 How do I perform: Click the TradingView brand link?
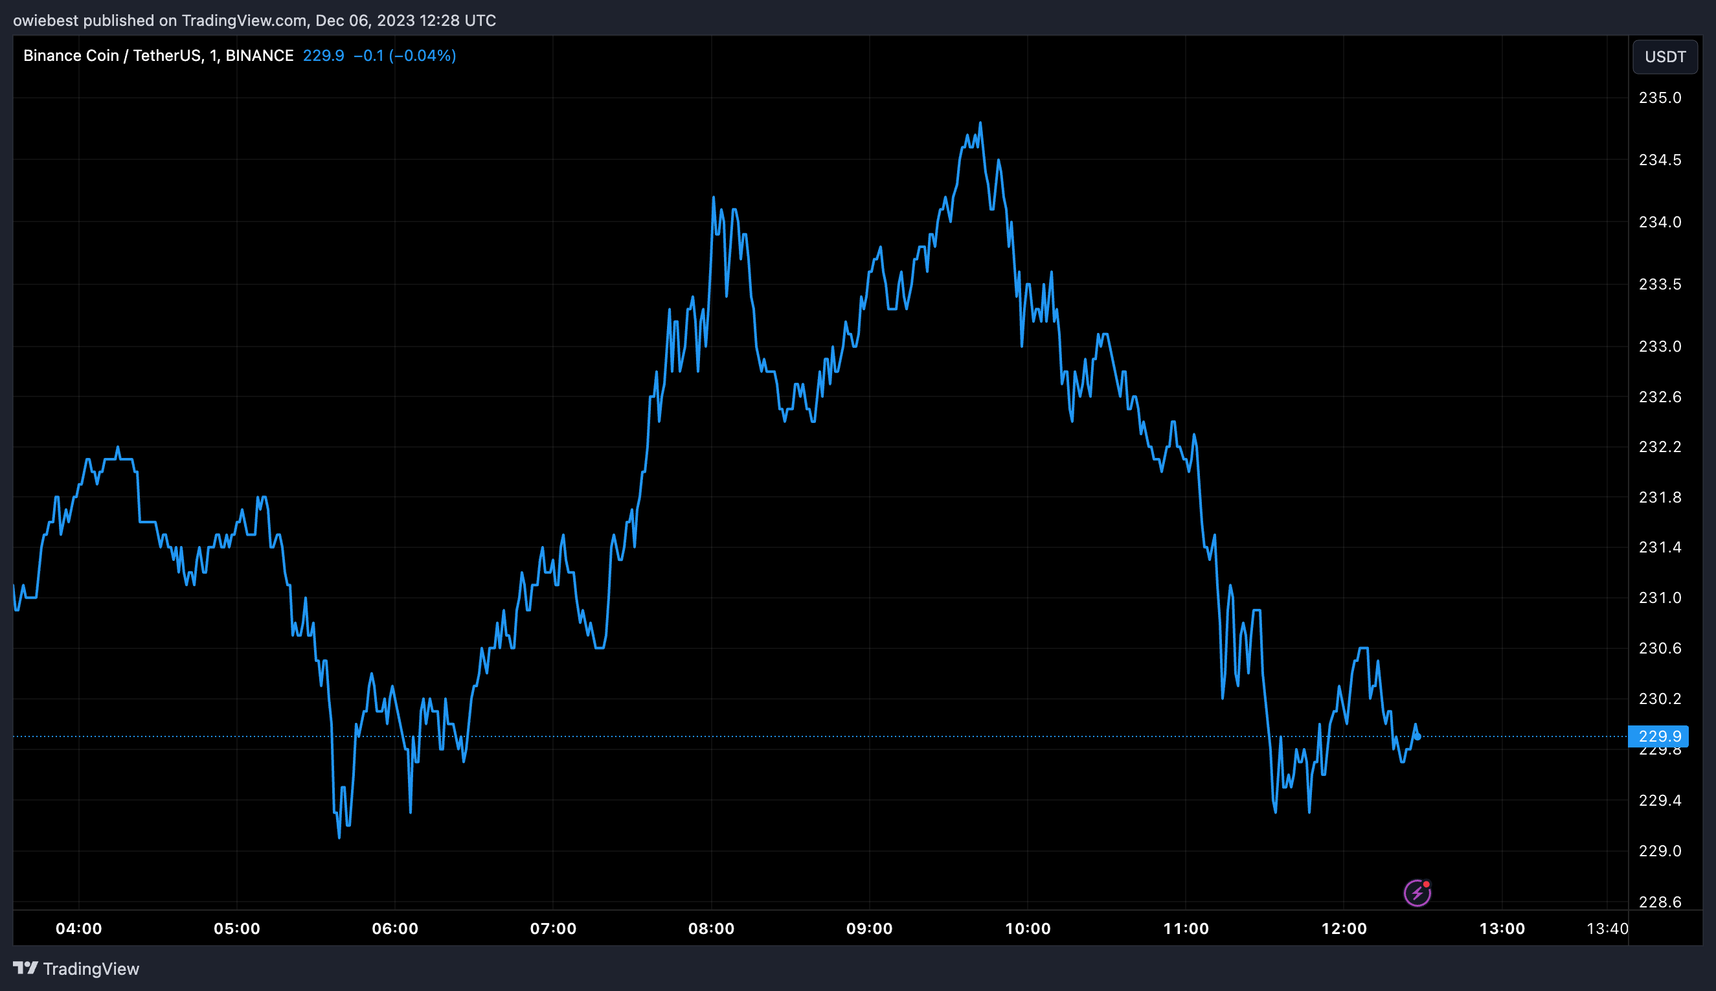pyautogui.click(x=76, y=968)
